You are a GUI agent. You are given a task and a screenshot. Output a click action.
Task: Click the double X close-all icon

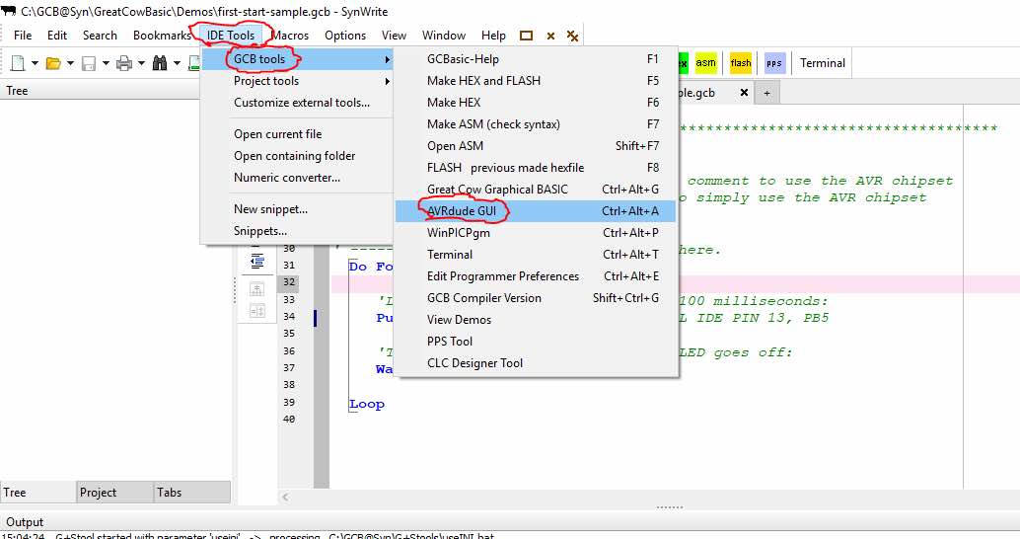[572, 36]
